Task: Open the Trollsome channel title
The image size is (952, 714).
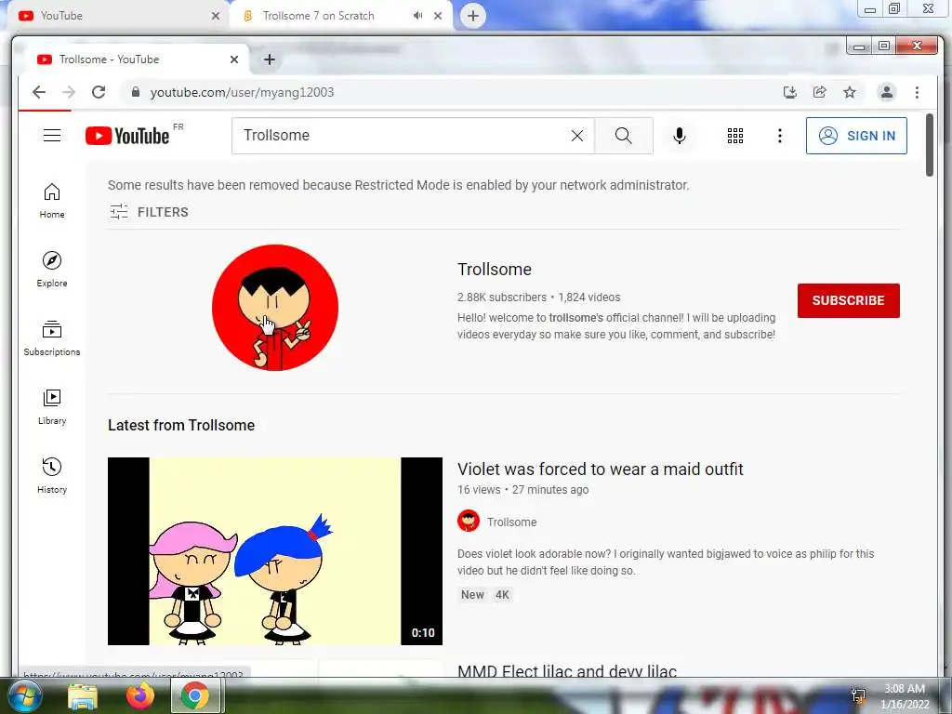Action: pos(495,269)
